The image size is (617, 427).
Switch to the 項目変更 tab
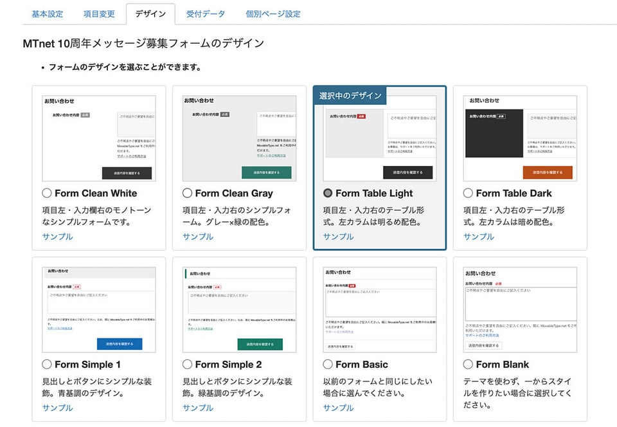(x=99, y=14)
